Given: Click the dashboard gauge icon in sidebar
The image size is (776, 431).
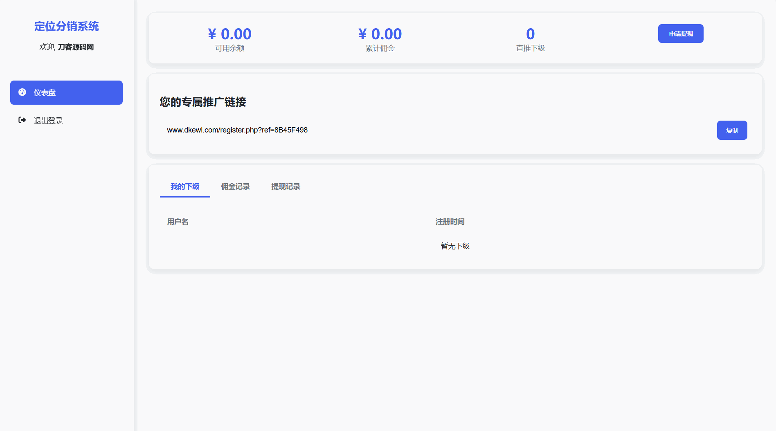Looking at the screenshot, I should (22, 92).
